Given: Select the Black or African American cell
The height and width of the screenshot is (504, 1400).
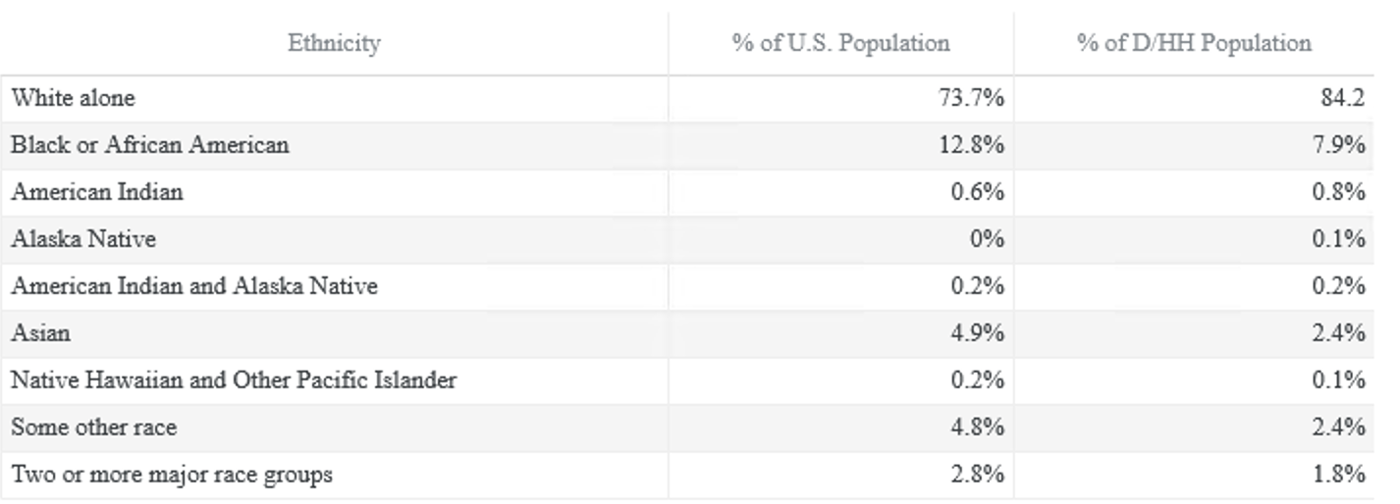Looking at the screenshot, I should [149, 145].
